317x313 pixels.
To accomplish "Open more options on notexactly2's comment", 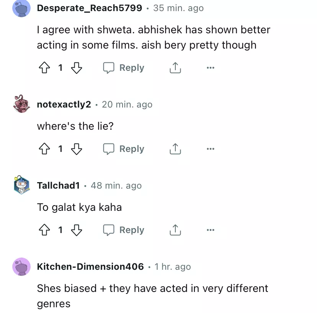I will point(211,149).
